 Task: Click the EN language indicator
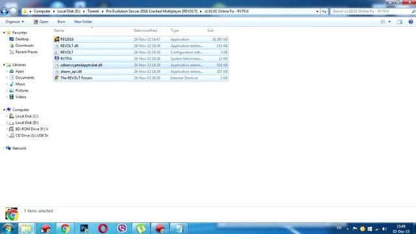(x=339, y=228)
